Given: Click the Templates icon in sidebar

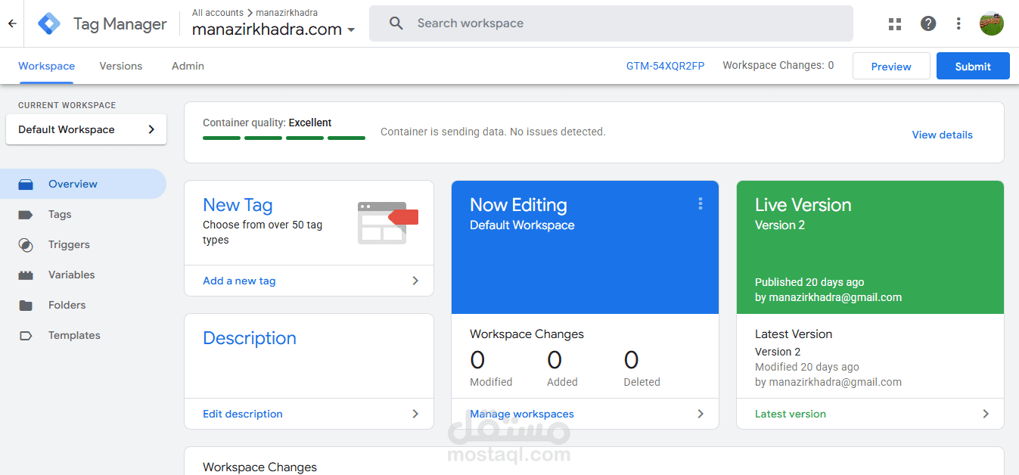Looking at the screenshot, I should pos(26,335).
